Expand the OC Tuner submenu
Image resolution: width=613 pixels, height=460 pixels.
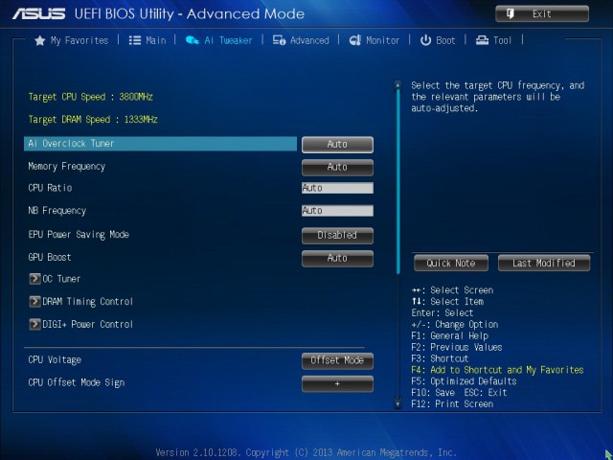tap(56, 279)
